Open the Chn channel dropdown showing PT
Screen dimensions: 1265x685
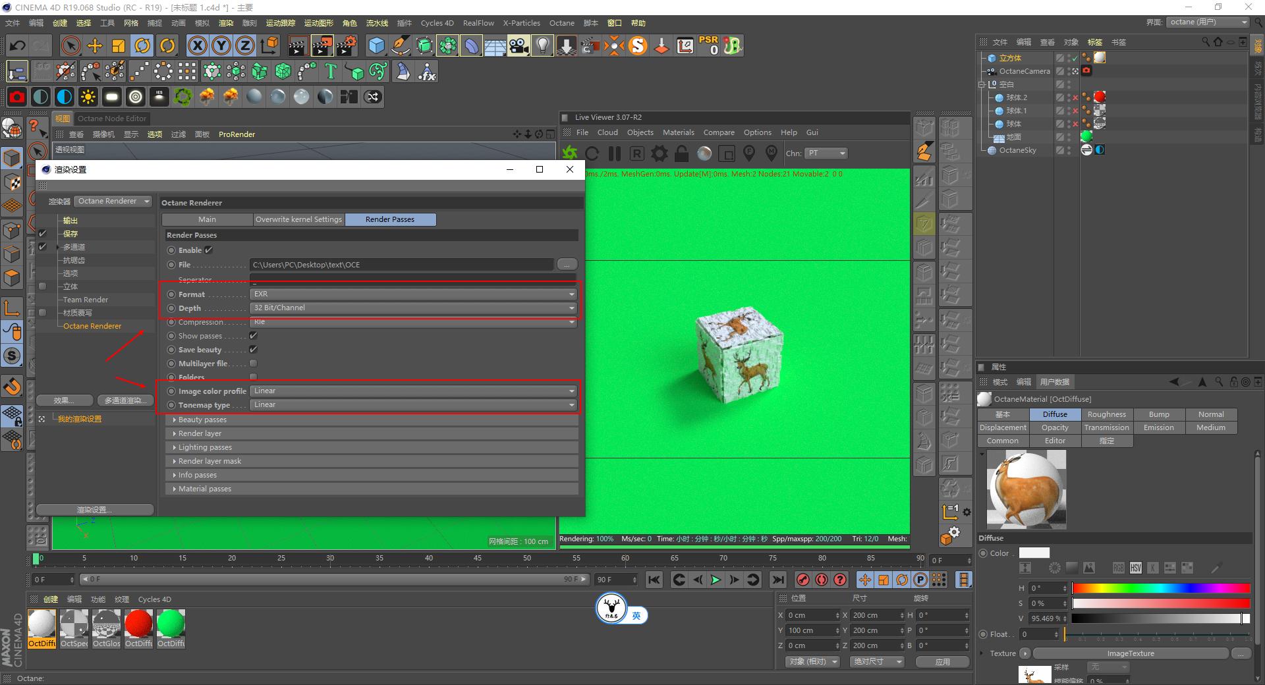(825, 153)
